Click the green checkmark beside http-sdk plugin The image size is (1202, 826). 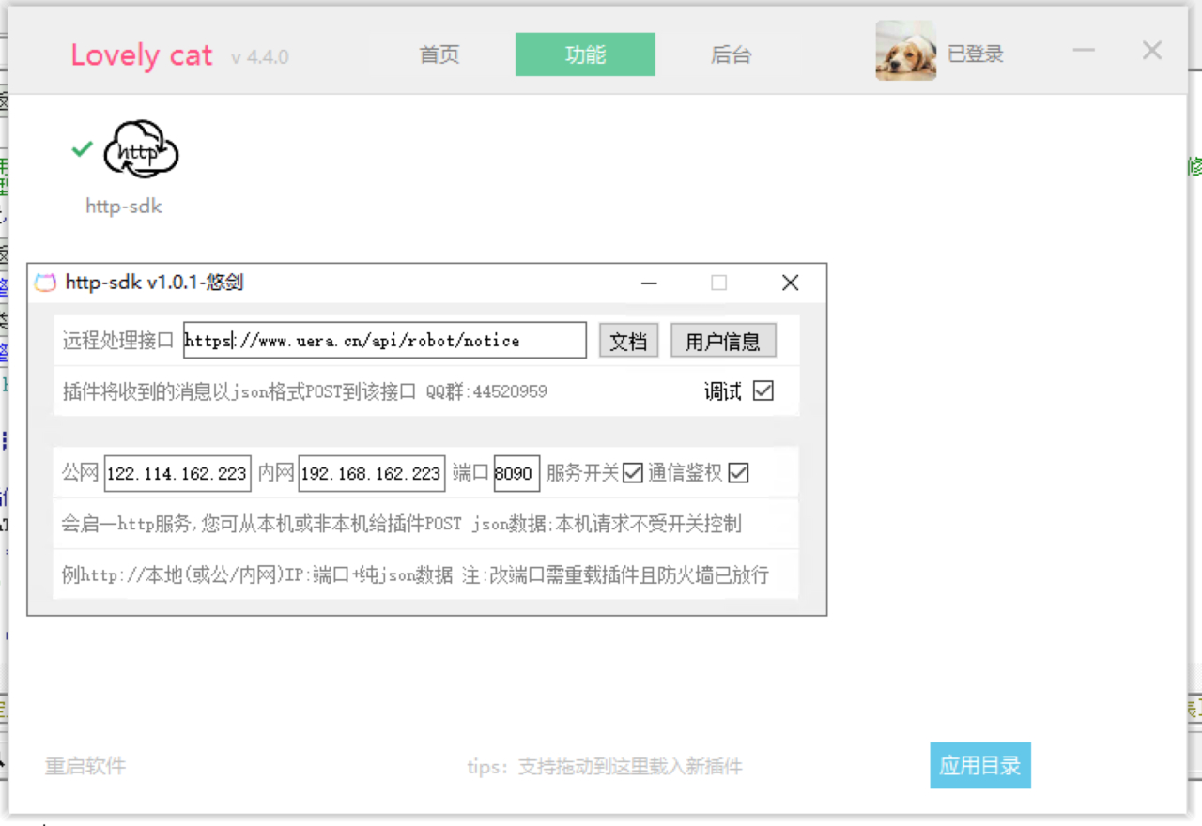coord(83,148)
